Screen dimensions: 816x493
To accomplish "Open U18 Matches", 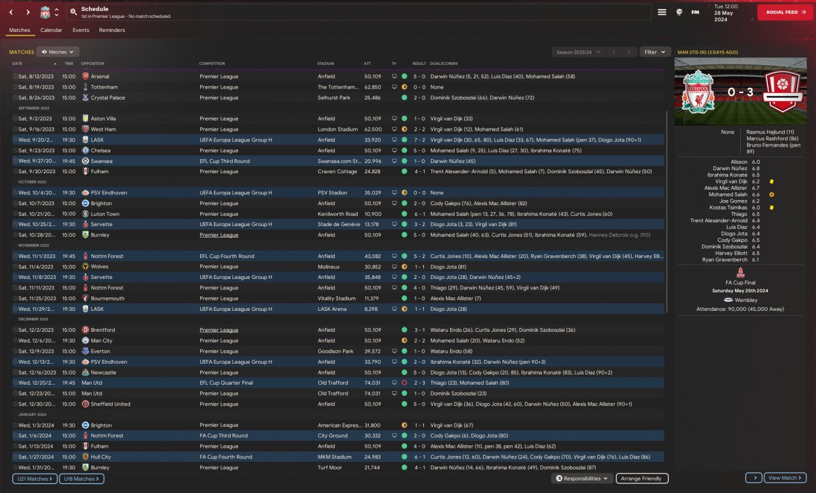I will [82, 478].
